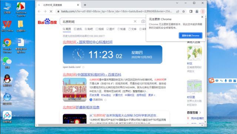Share this page from address bar
The image size is (237, 134).
(x=178, y=11)
